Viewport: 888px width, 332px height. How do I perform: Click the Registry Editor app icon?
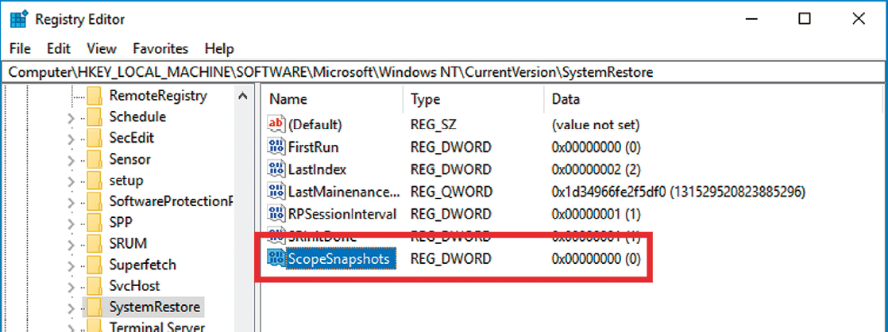tap(17, 18)
